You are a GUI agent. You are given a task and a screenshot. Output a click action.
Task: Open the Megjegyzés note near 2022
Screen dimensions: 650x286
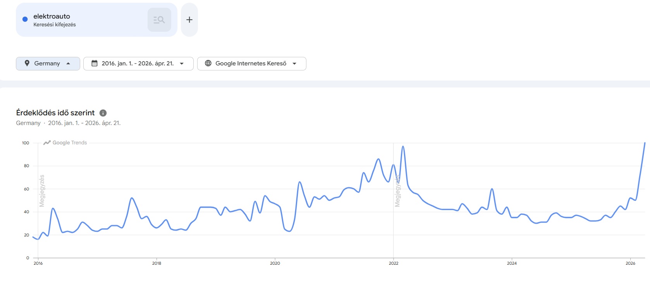pos(397,191)
